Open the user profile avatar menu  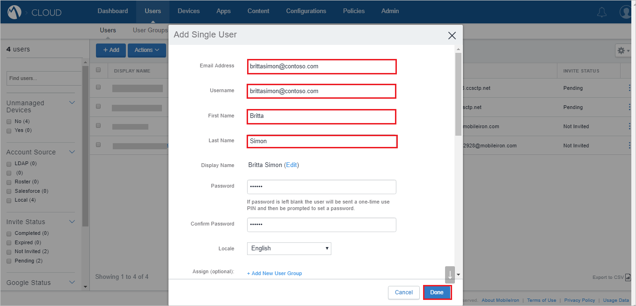626,12
